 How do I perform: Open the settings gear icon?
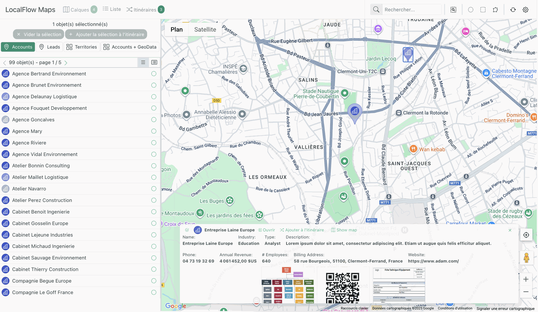526,10
